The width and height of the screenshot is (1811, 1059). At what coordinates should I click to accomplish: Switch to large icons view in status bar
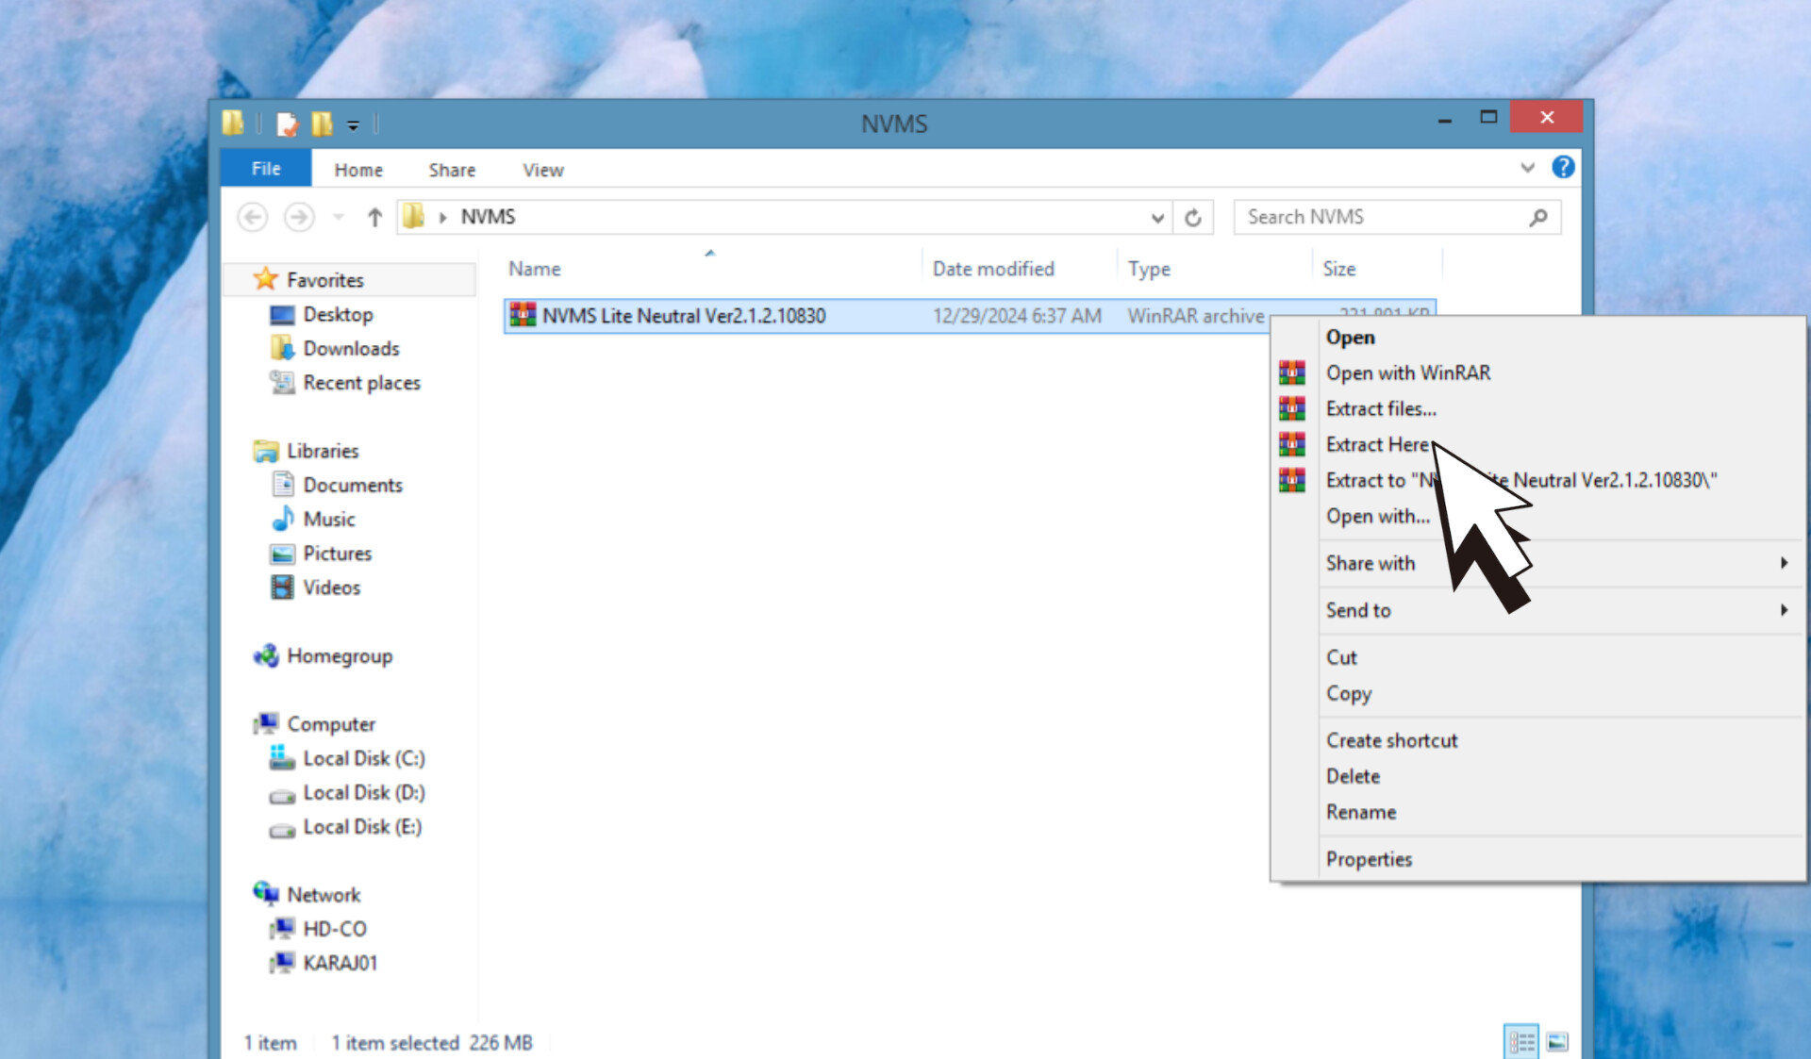(x=1557, y=1041)
